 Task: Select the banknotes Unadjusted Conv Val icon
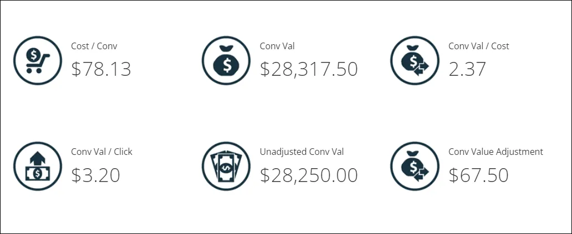click(226, 166)
